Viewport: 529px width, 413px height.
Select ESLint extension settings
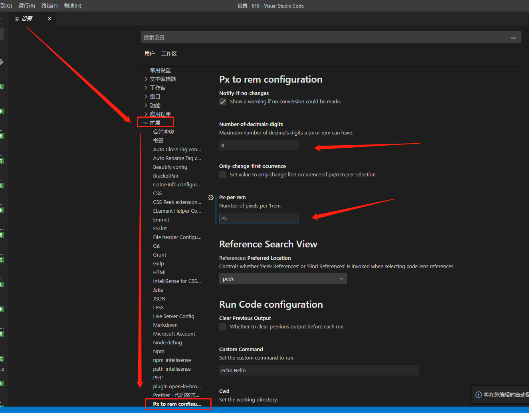[x=160, y=228]
